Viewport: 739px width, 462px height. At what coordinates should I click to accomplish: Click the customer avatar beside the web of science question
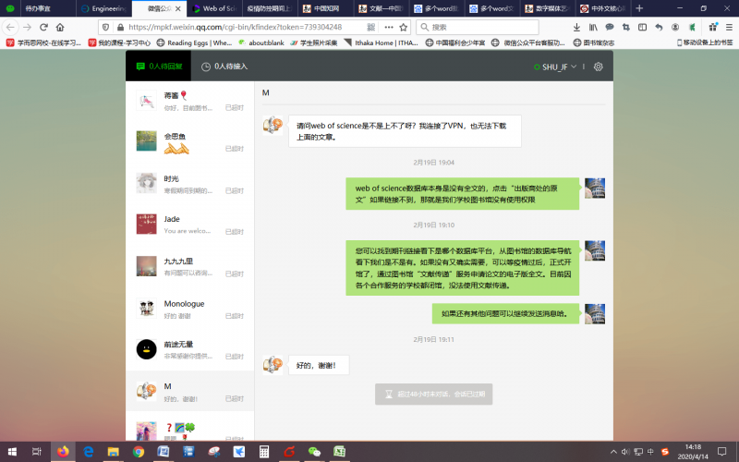(273, 125)
